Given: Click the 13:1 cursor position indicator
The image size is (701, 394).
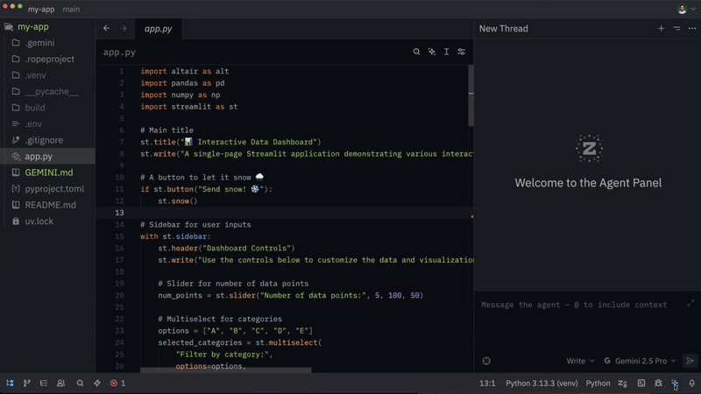Looking at the screenshot, I should (x=487, y=383).
